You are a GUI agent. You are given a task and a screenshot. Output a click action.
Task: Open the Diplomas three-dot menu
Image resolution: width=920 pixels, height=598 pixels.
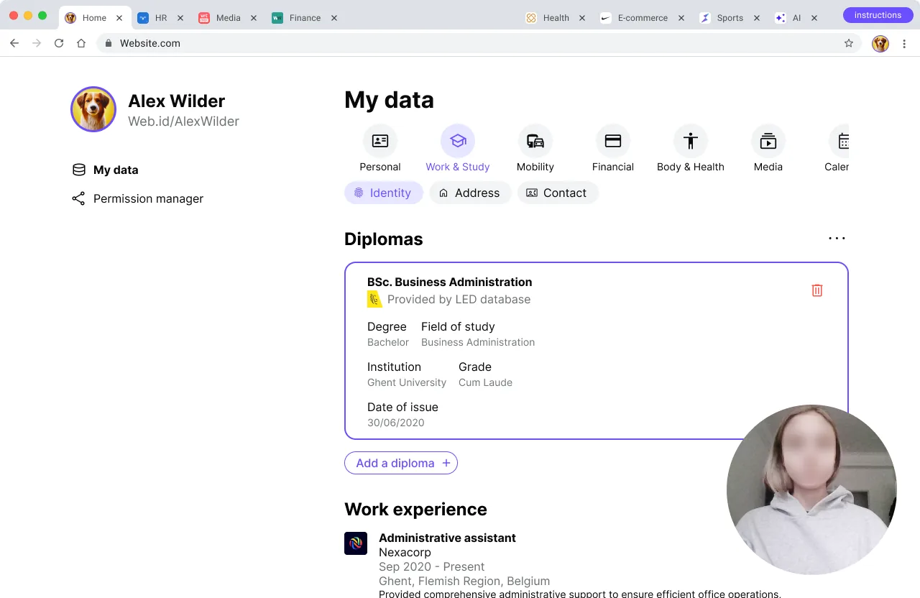837,239
